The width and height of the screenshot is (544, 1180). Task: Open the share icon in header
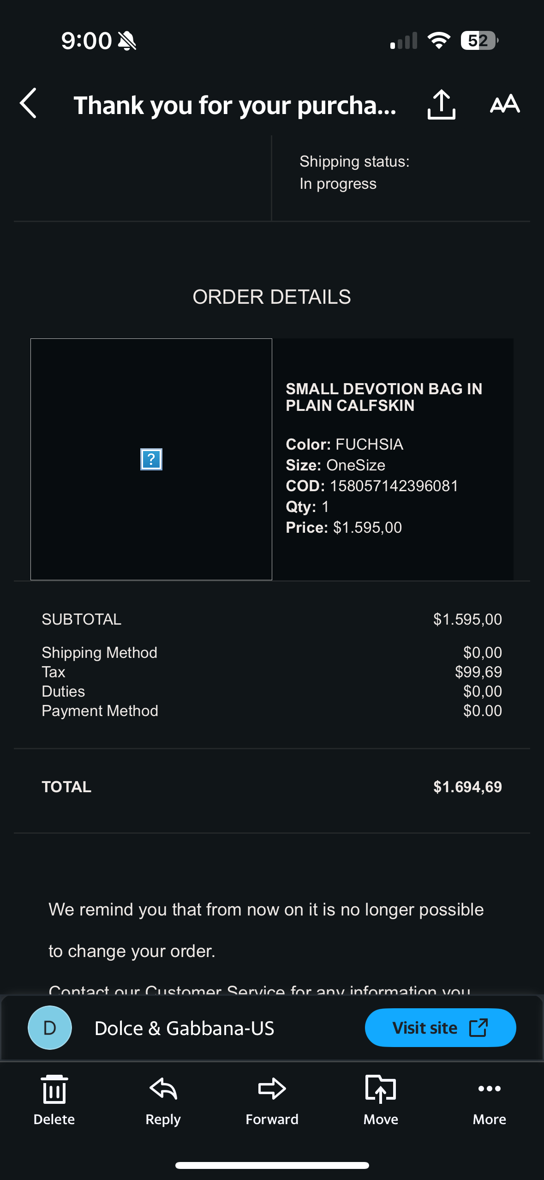pos(441,104)
